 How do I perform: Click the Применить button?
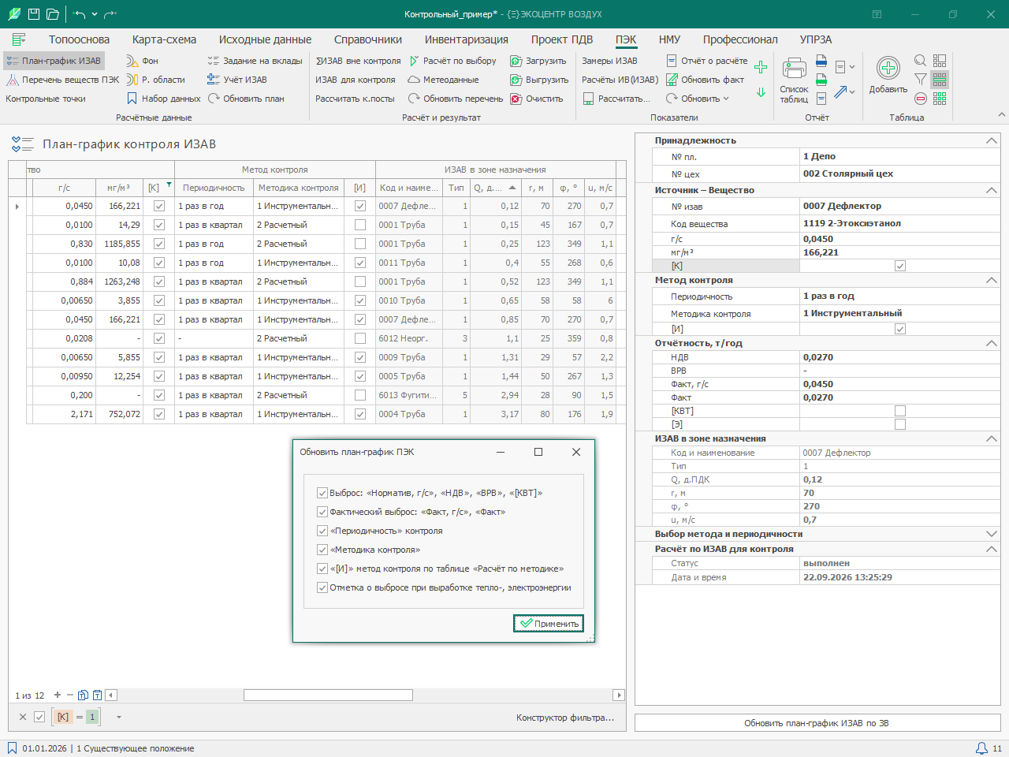point(549,624)
